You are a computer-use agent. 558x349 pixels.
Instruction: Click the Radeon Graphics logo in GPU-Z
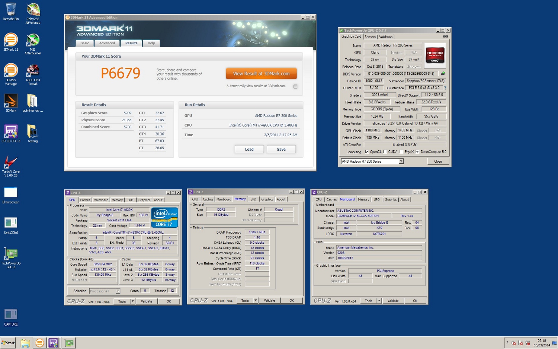pos(435,55)
